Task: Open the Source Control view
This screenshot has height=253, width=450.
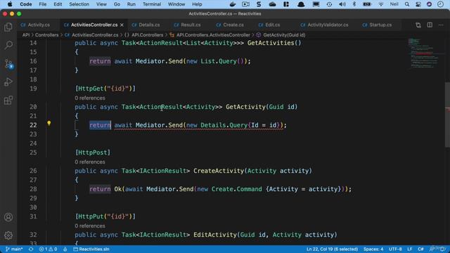Action: pyautogui.click(x=8, y=64)
